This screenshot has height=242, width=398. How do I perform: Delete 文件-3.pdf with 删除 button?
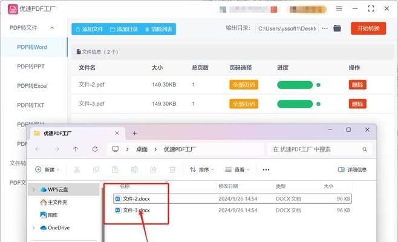tap(357, 104)
